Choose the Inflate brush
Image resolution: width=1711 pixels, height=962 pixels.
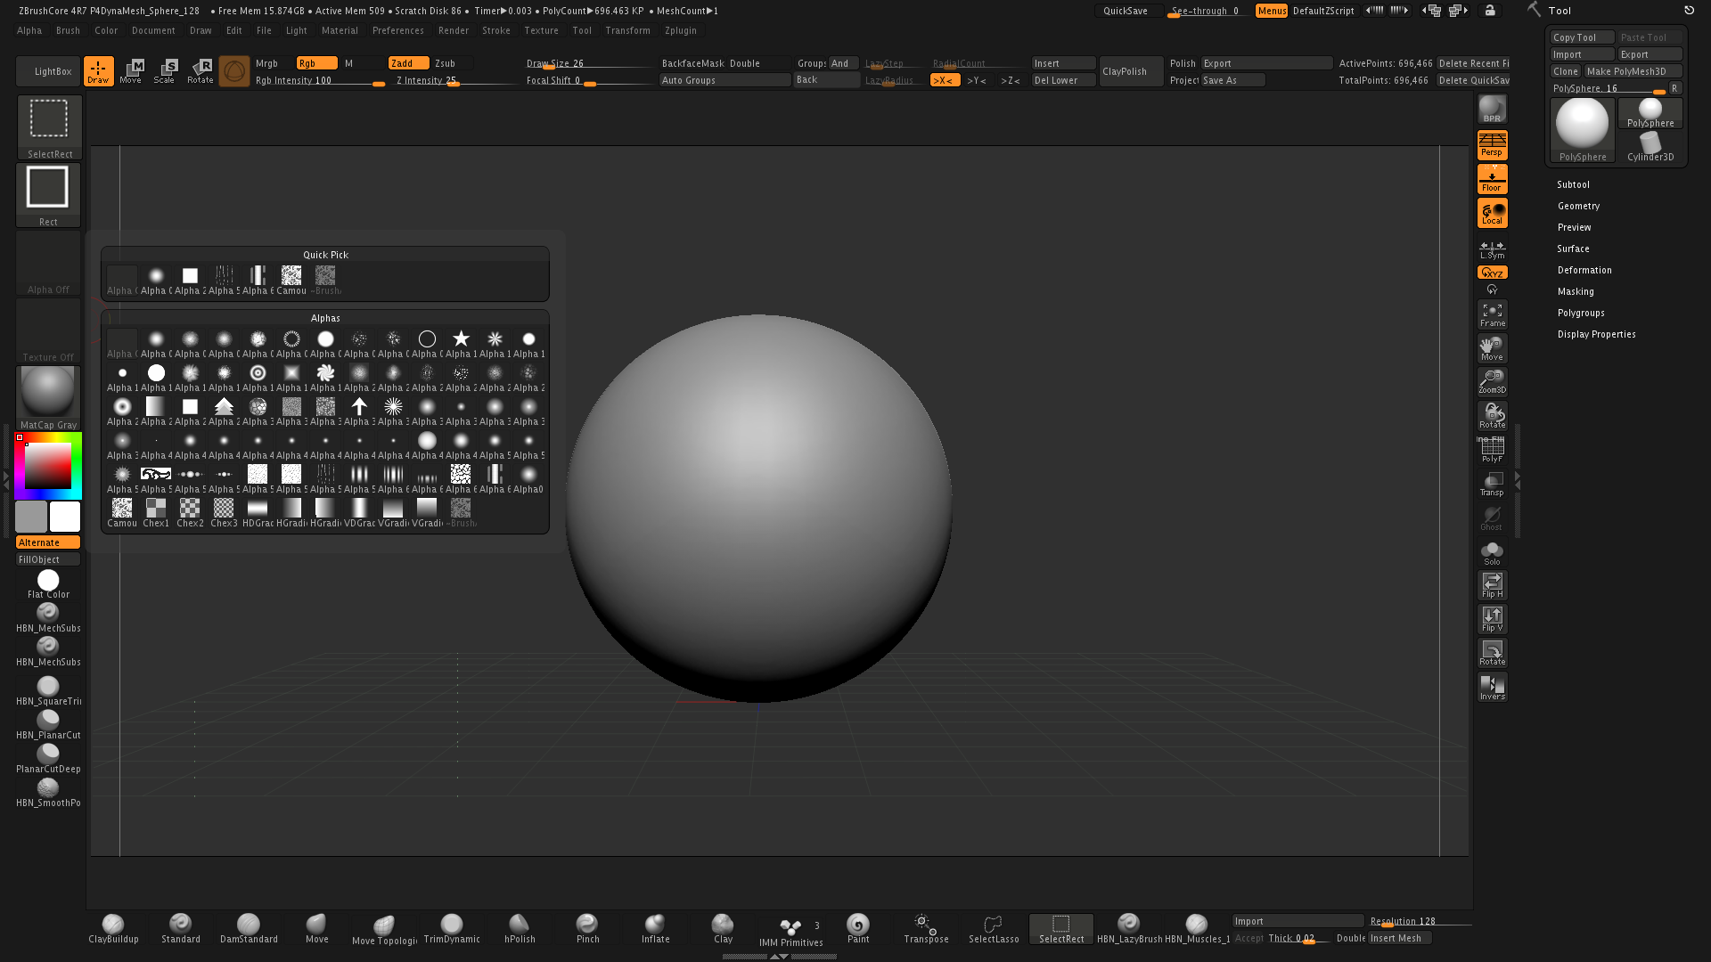click(x=655, y=927)
